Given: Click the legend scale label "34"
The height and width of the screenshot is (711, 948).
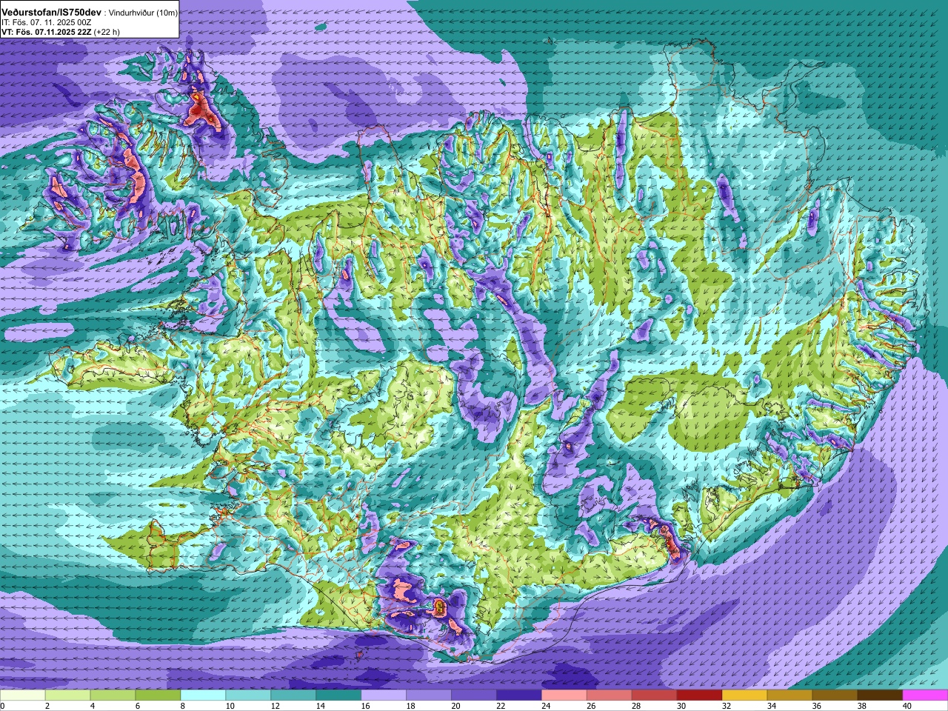Looking at the screenshot, I should pos(772,706).
